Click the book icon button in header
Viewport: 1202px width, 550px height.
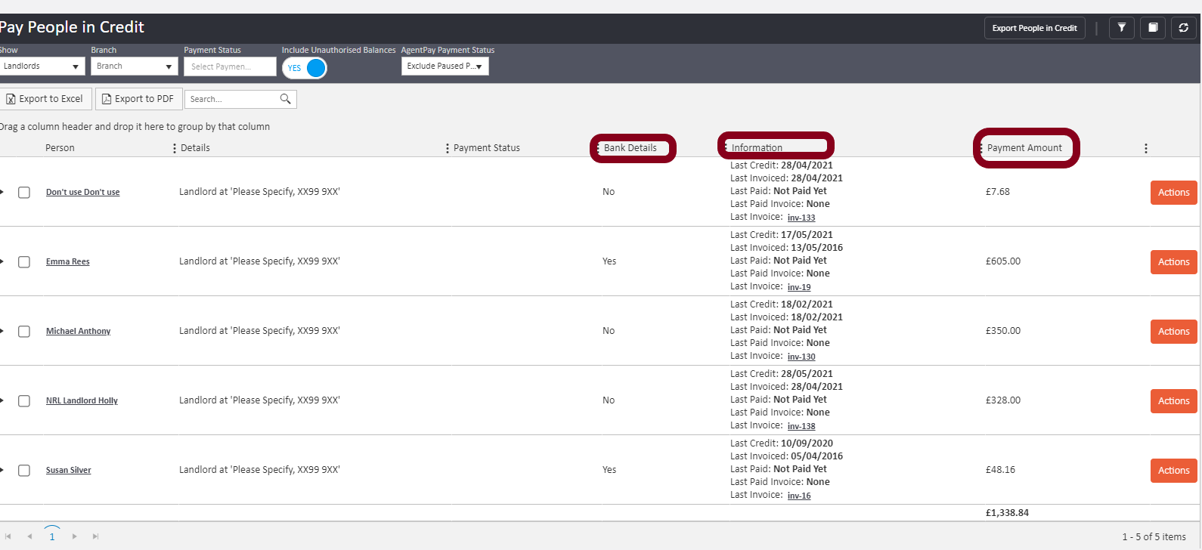(1153, 28)
